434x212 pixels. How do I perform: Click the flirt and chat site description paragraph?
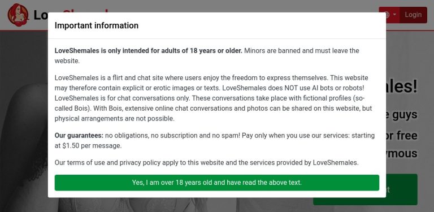214,98
